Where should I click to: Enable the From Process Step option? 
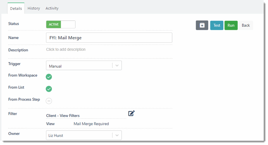click(49, 101)
